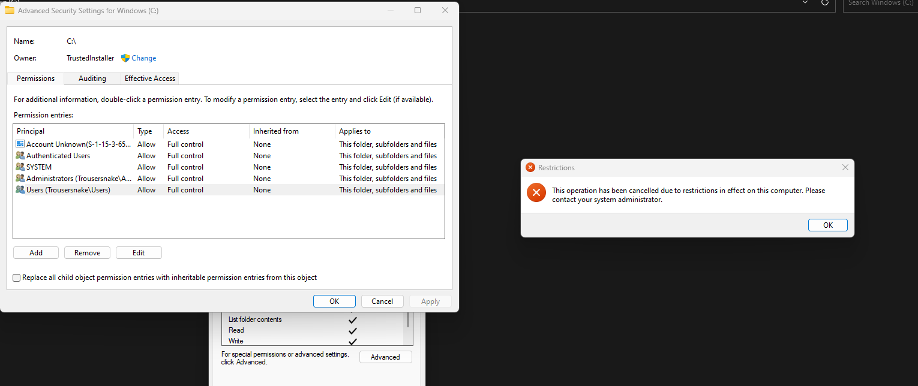
Task: Click None in the Administrators row
Action: point(262,179)
